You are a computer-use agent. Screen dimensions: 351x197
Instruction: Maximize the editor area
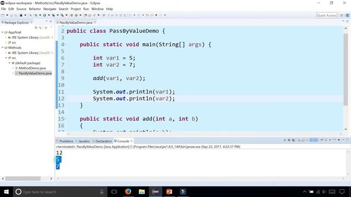[x=347, y=21]
